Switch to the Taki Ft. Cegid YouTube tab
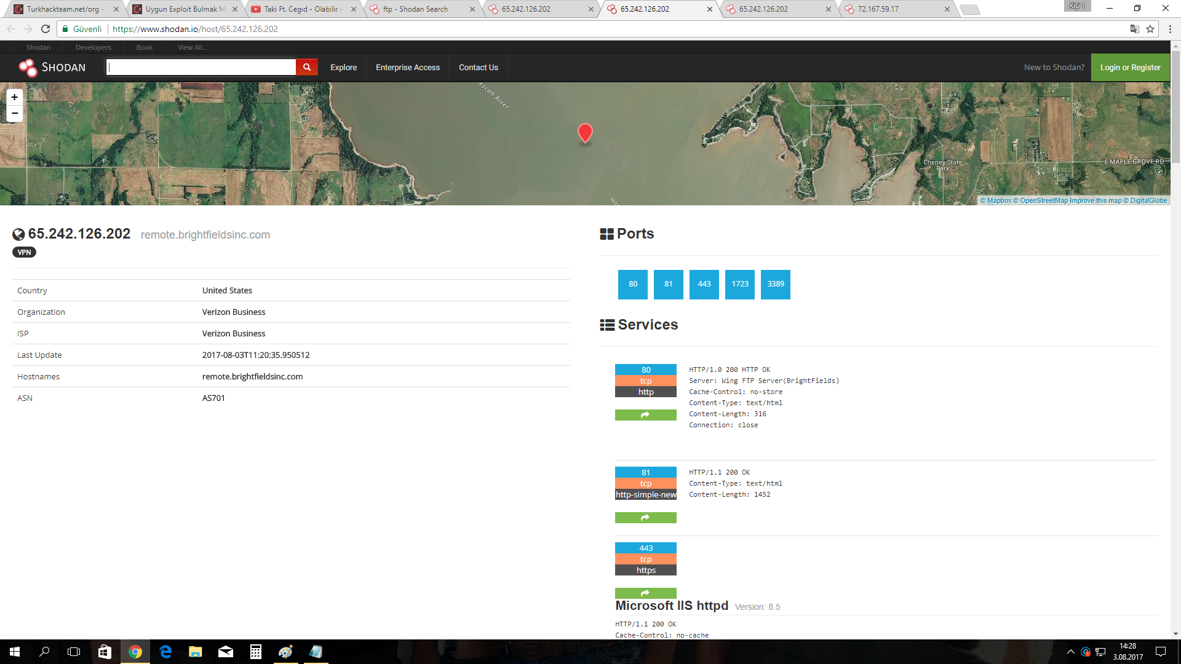The width and height of the screenshot is (1181, 664). tap(303, 9)
